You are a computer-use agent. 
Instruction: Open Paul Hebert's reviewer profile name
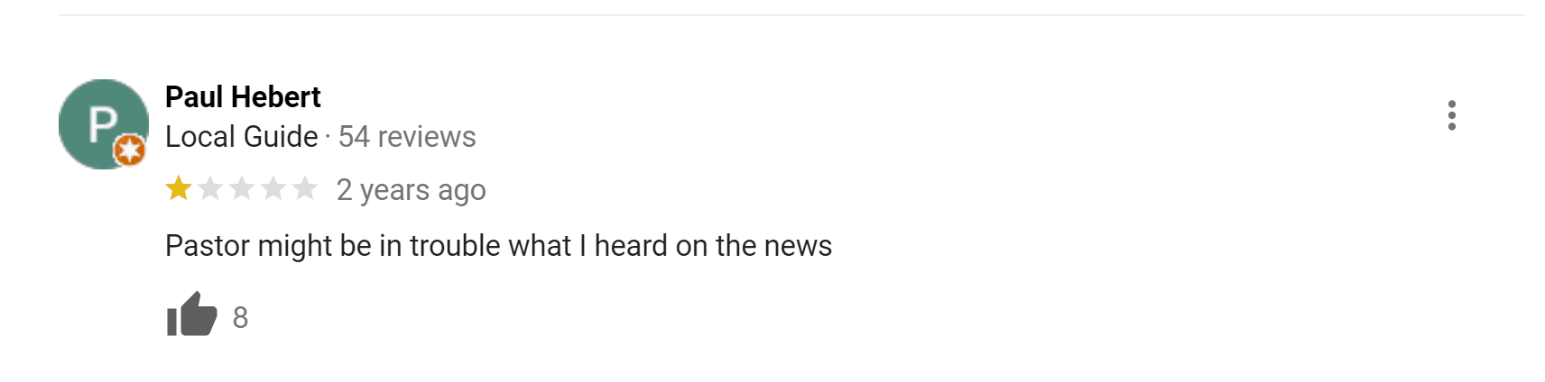click(243, 96)
